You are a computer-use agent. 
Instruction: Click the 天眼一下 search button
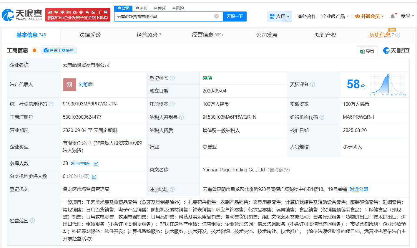[235, 16]
